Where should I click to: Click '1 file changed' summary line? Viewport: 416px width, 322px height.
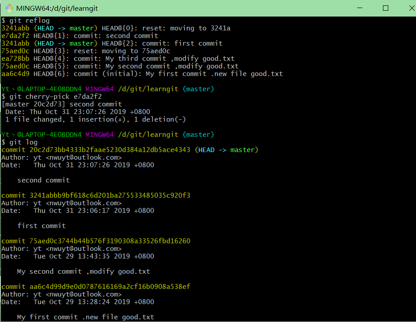(x=96, y=119)
